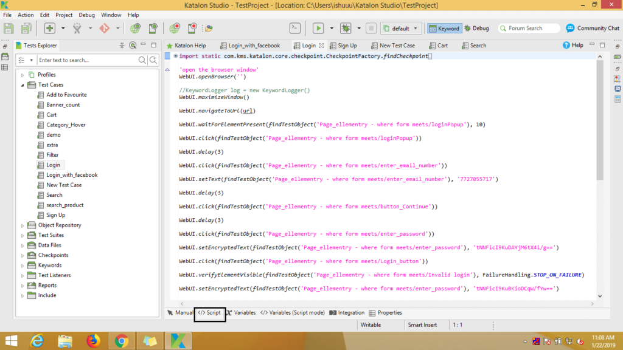This screenshot has height=350, width=623.
Task: Open the command builder terminal icon
Action: [295, 28]
